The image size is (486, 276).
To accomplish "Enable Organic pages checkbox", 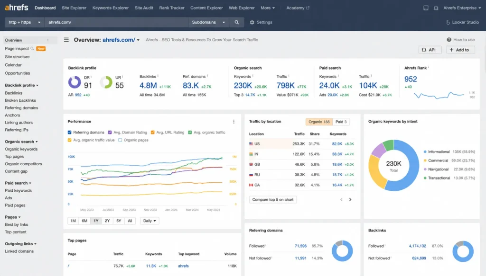I will pos(120,140).
